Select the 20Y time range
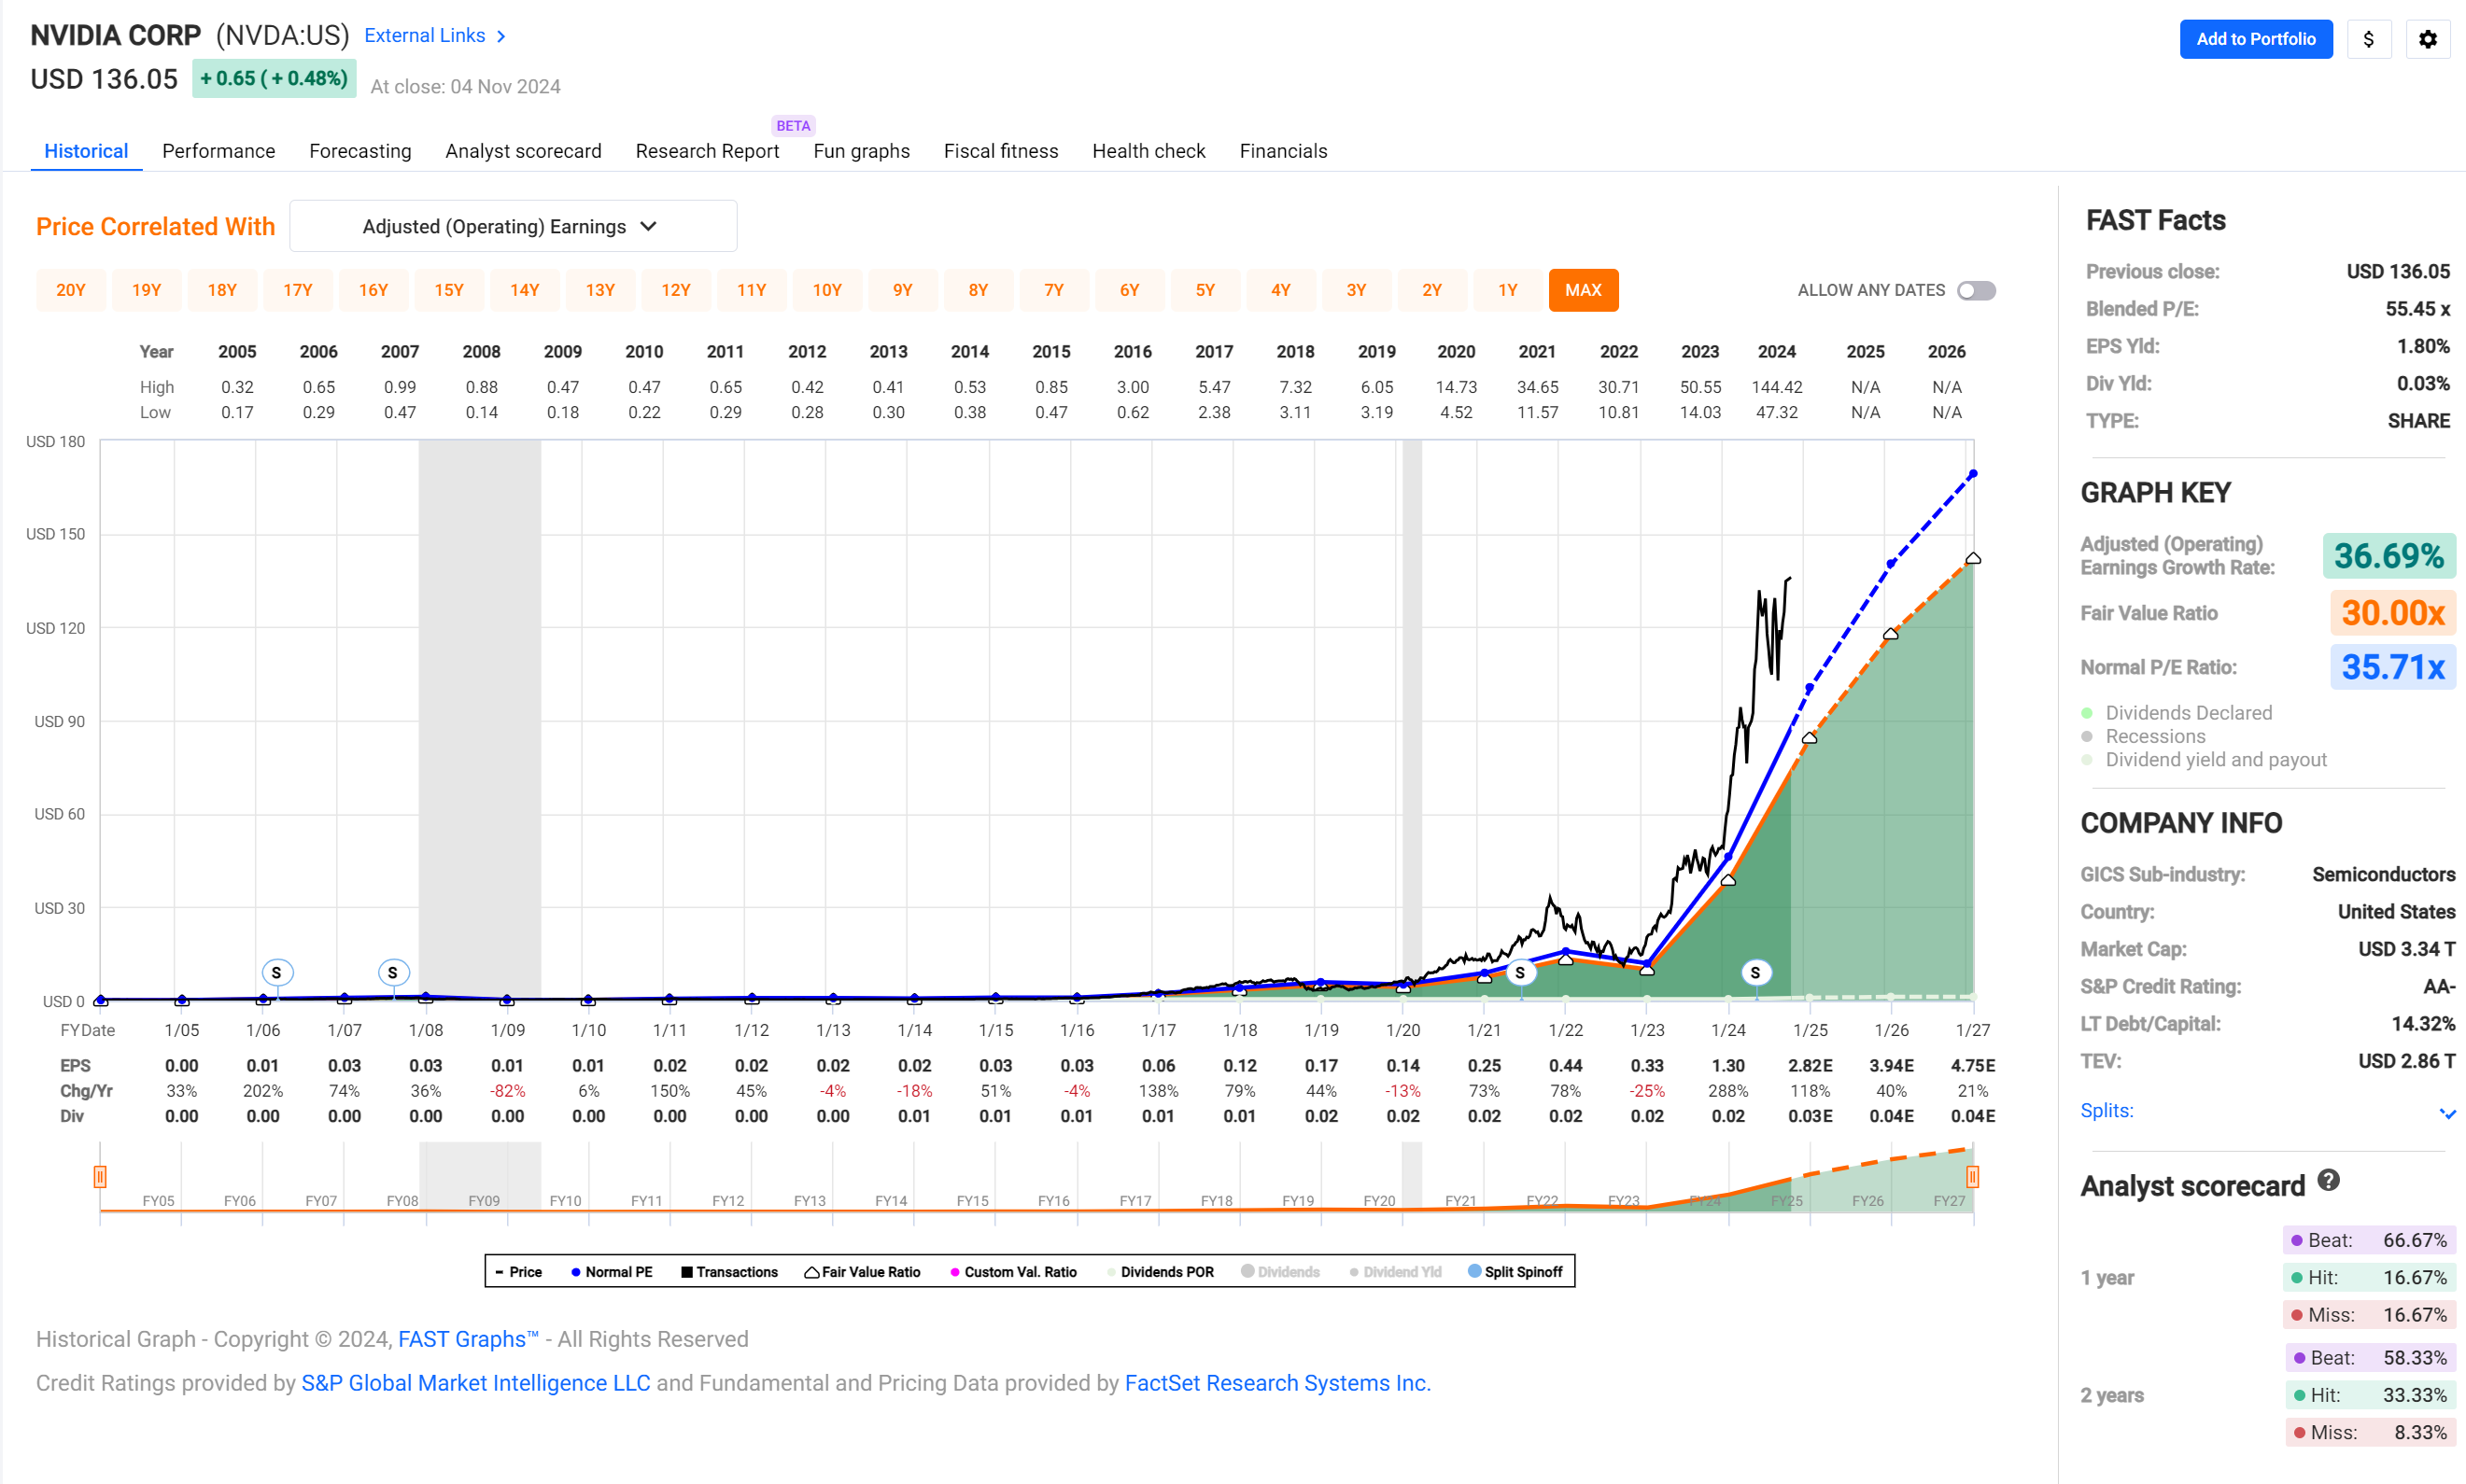Viewport: 2466px width, 1484px height. coord(71,290)
